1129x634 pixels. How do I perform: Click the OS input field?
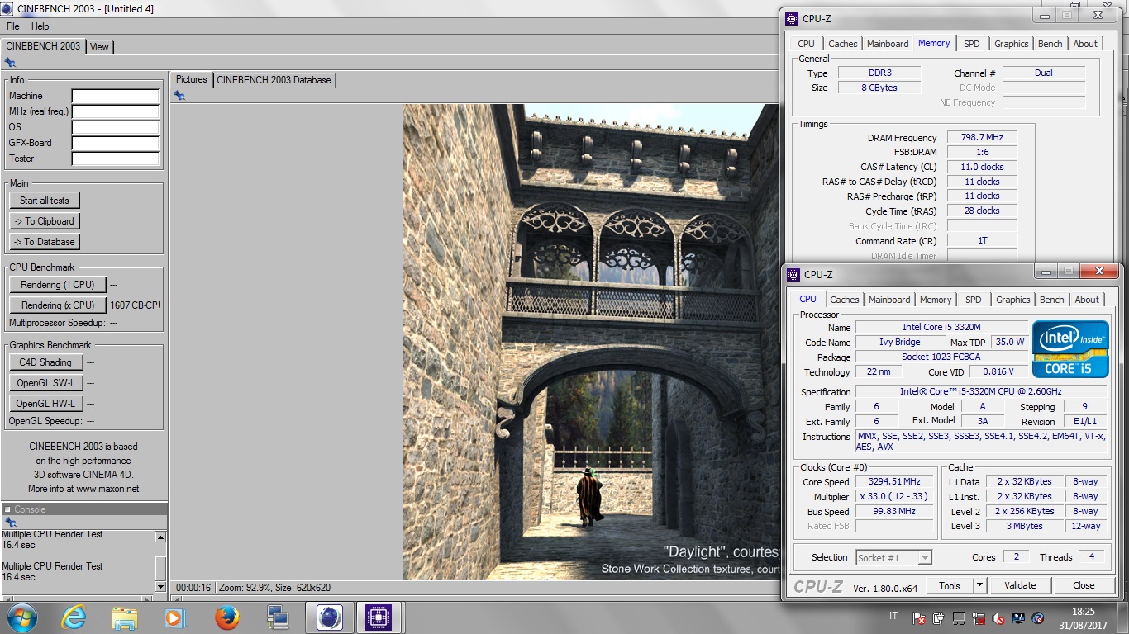(x=116, y=128)
